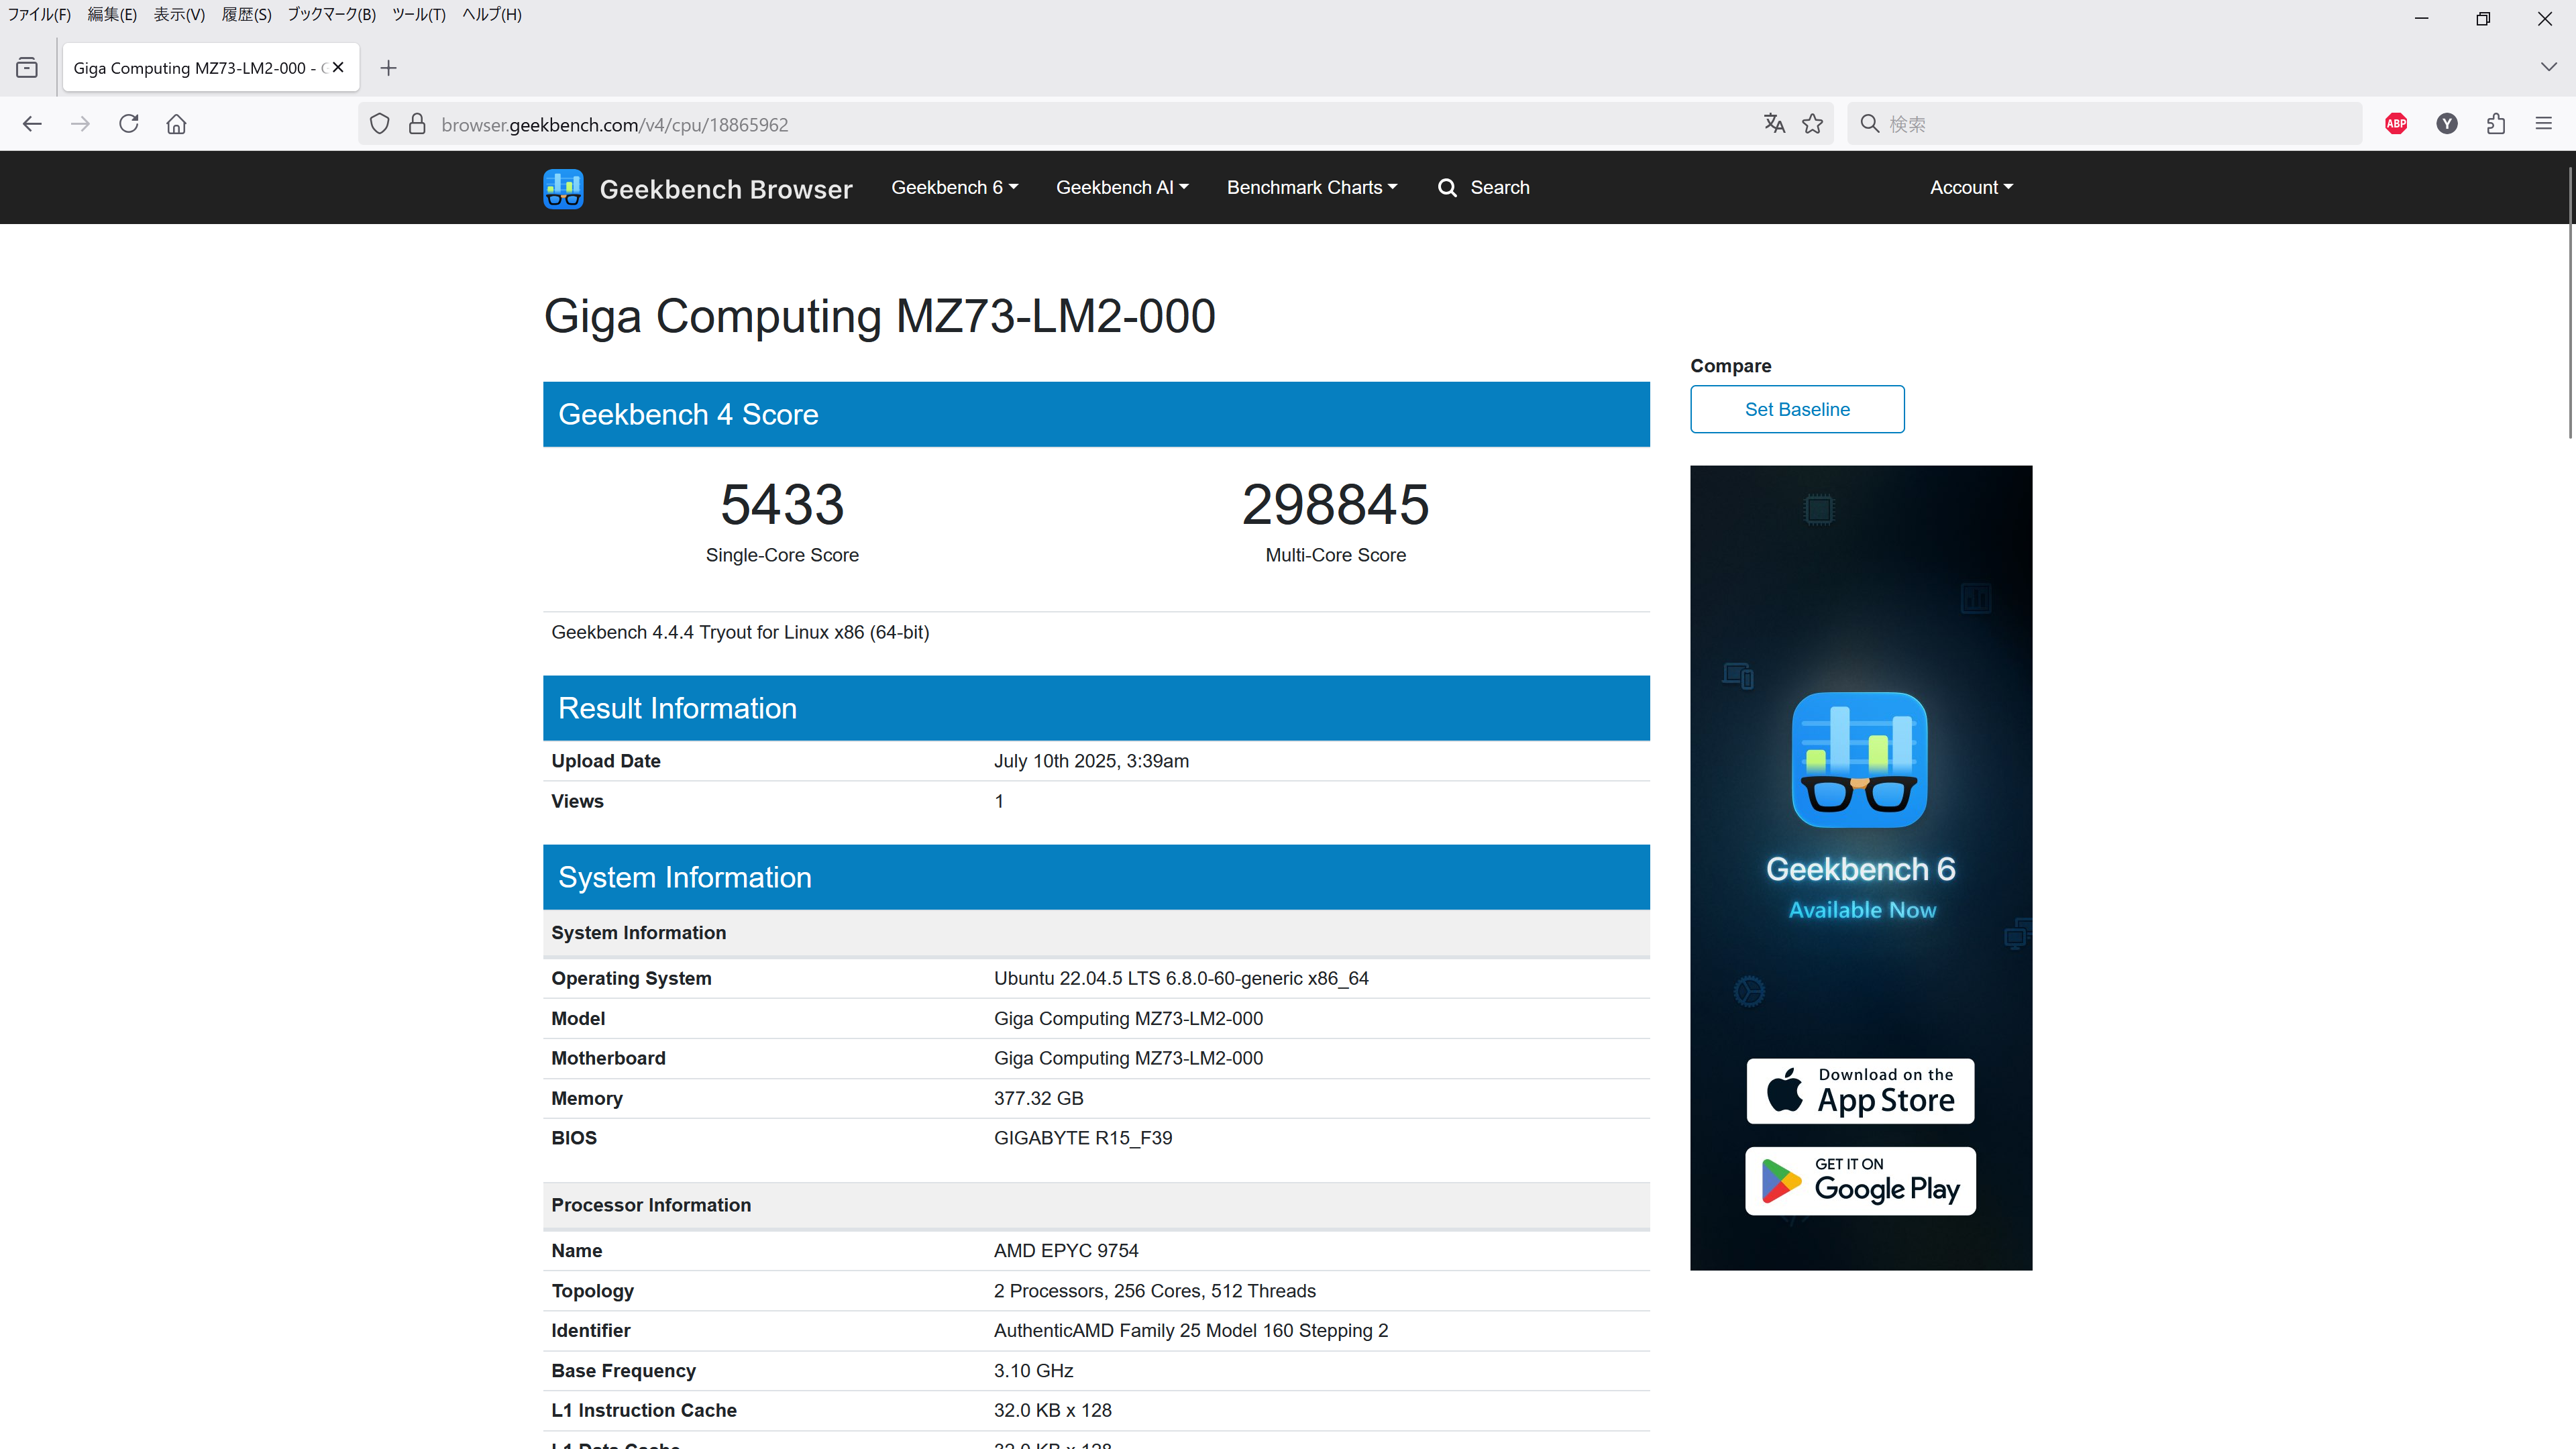Bookmark this page with the star icon
2576x1449 pixels.
pyautogui.click(x=1812, y=124)
